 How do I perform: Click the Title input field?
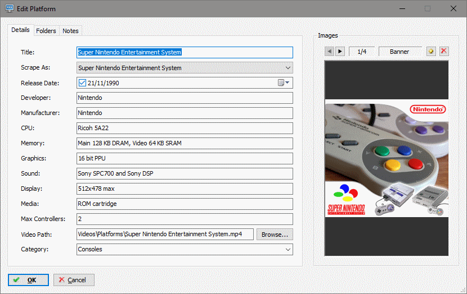coord(185,52)
